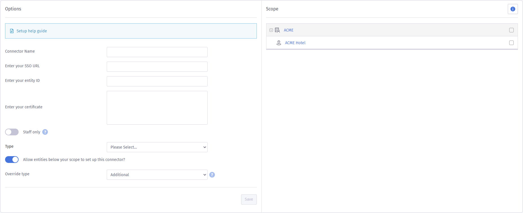Screen dimensions: 523x213
Task: Select the ACME Hotel entity link
Action: 295,43
